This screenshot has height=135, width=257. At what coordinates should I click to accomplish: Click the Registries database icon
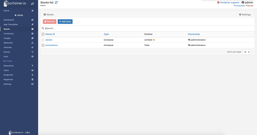tap(32, 79)
